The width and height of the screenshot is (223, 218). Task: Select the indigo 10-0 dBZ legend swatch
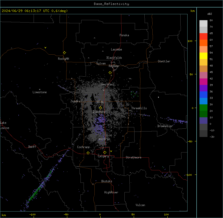pyautogui.click(x=203, y=121)
